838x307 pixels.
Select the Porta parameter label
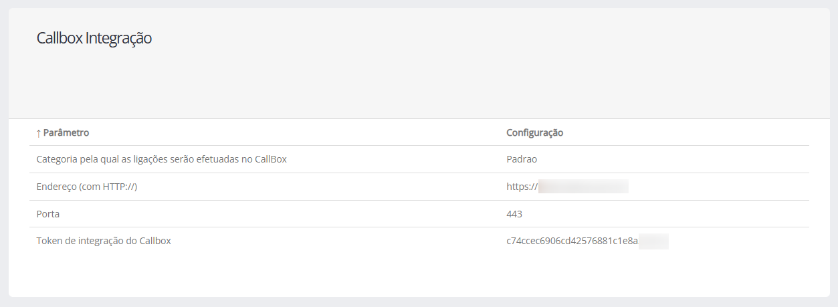pyautogui.click(x=48, y=214)
